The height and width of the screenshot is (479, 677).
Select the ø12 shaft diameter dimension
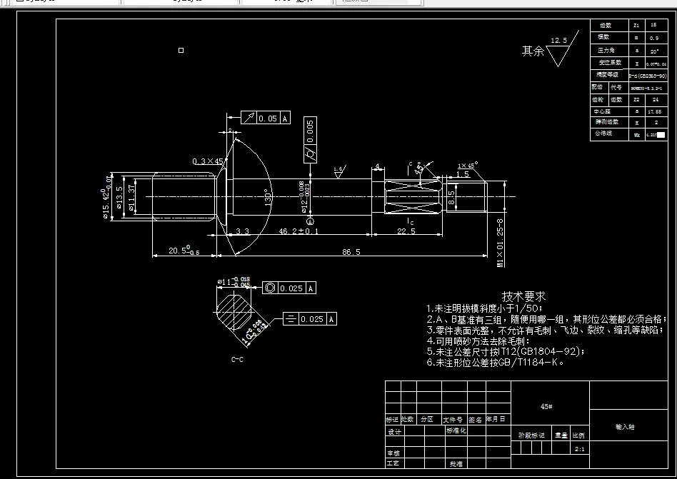click(x=304, y=197)
